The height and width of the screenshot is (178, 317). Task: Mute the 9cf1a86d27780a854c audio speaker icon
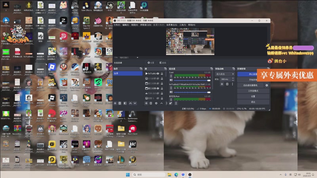click(171, 92)
